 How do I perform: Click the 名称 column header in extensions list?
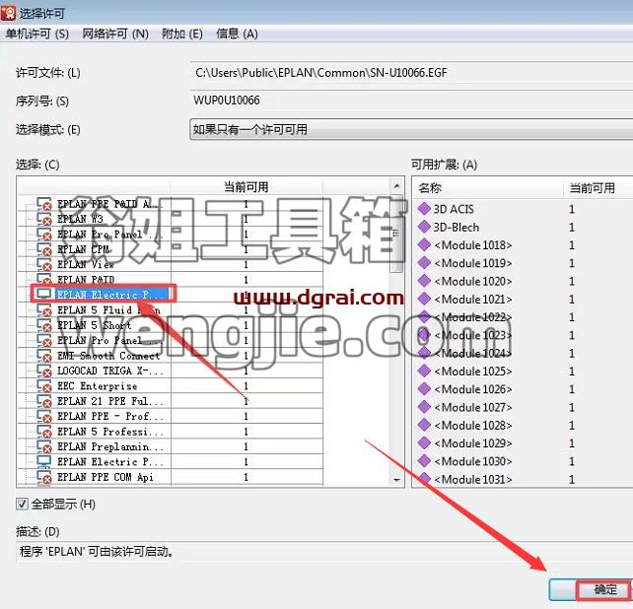point(488,188)
